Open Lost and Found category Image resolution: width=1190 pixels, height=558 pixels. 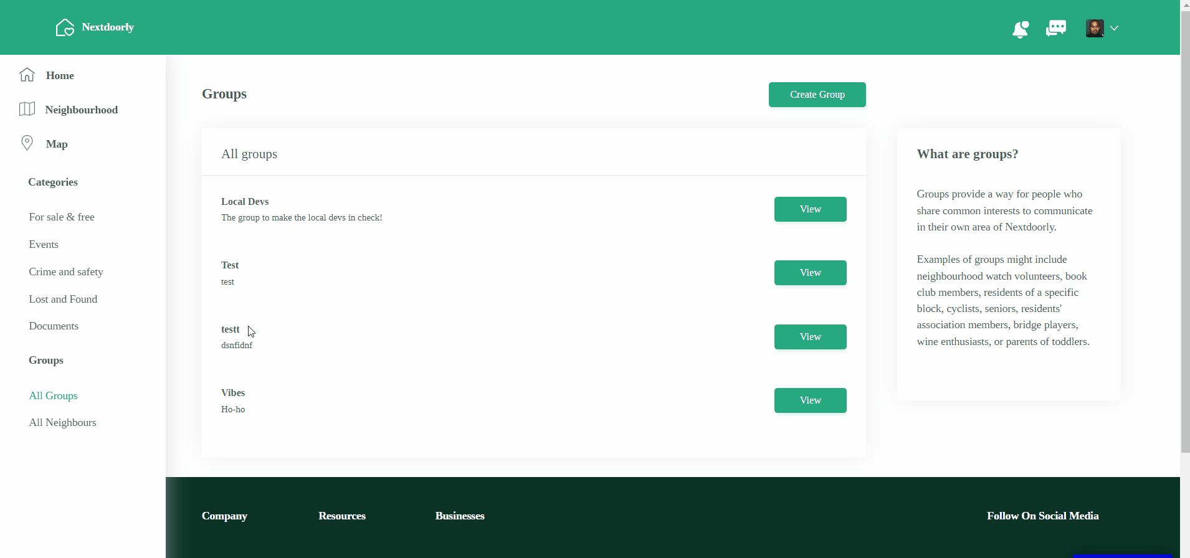(x=63, y=299)
